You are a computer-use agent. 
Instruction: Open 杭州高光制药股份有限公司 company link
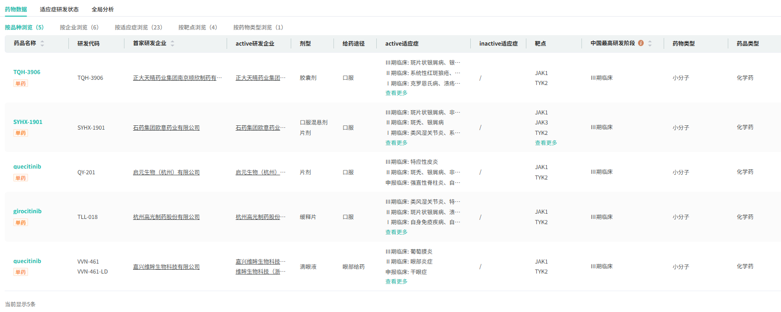tap(166, 217)
